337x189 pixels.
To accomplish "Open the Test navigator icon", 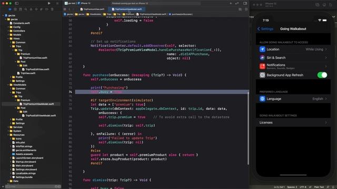I will point(36,9).
